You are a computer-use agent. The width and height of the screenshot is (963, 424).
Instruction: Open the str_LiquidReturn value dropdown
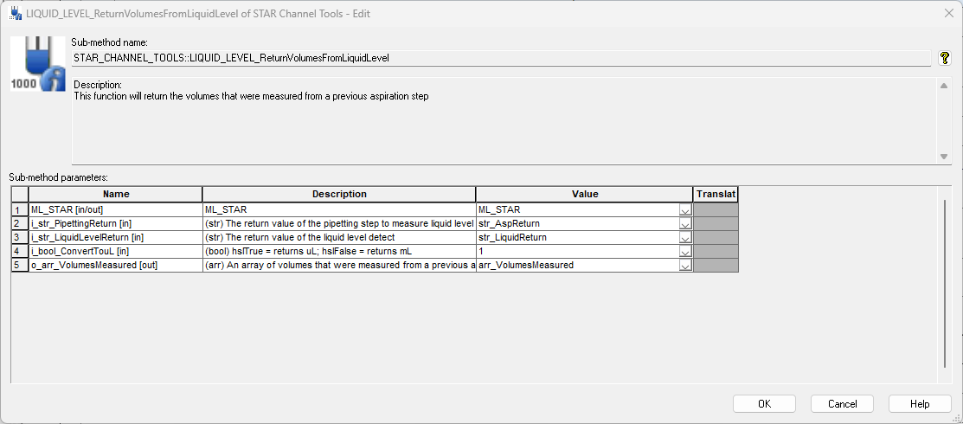(x=684, y=237)
